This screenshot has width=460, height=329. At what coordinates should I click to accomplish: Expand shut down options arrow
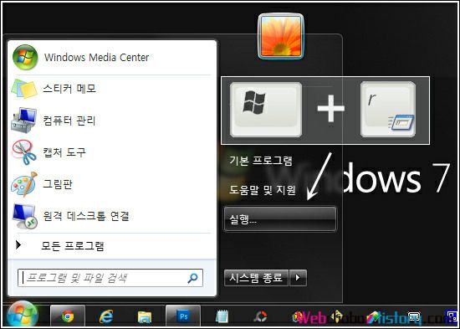click(298, 278)
